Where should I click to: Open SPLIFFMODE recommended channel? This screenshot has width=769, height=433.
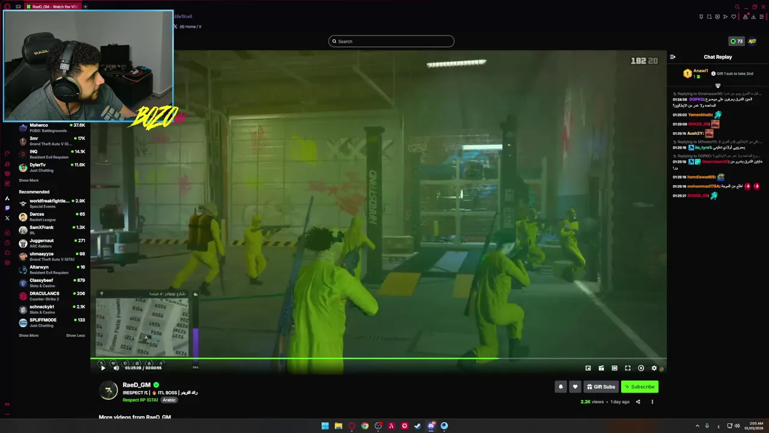(x=53, y=322)
